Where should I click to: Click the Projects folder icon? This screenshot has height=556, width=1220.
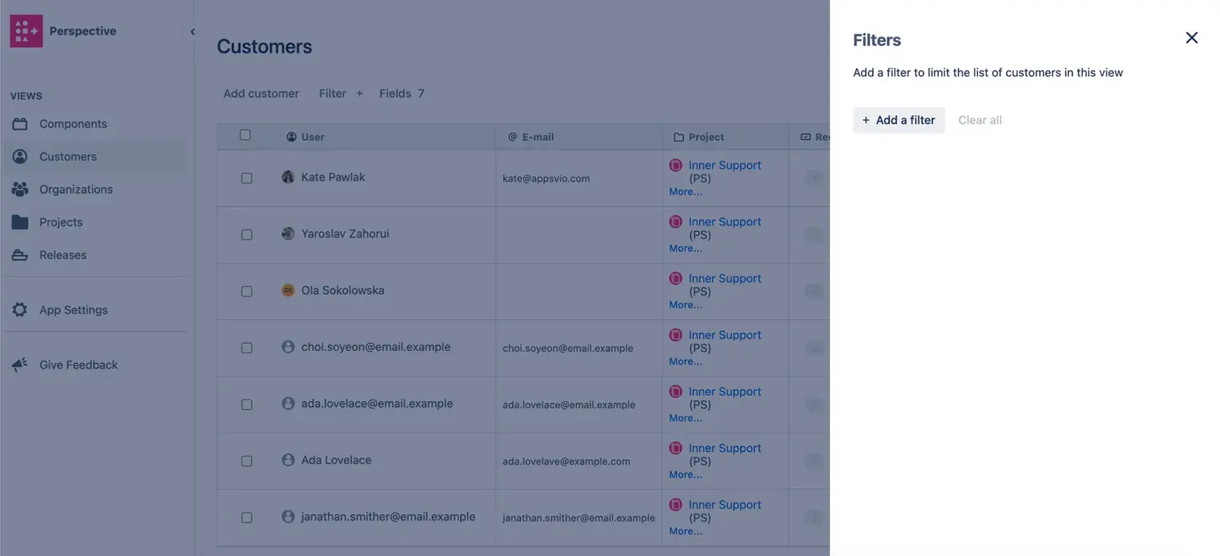20,222
